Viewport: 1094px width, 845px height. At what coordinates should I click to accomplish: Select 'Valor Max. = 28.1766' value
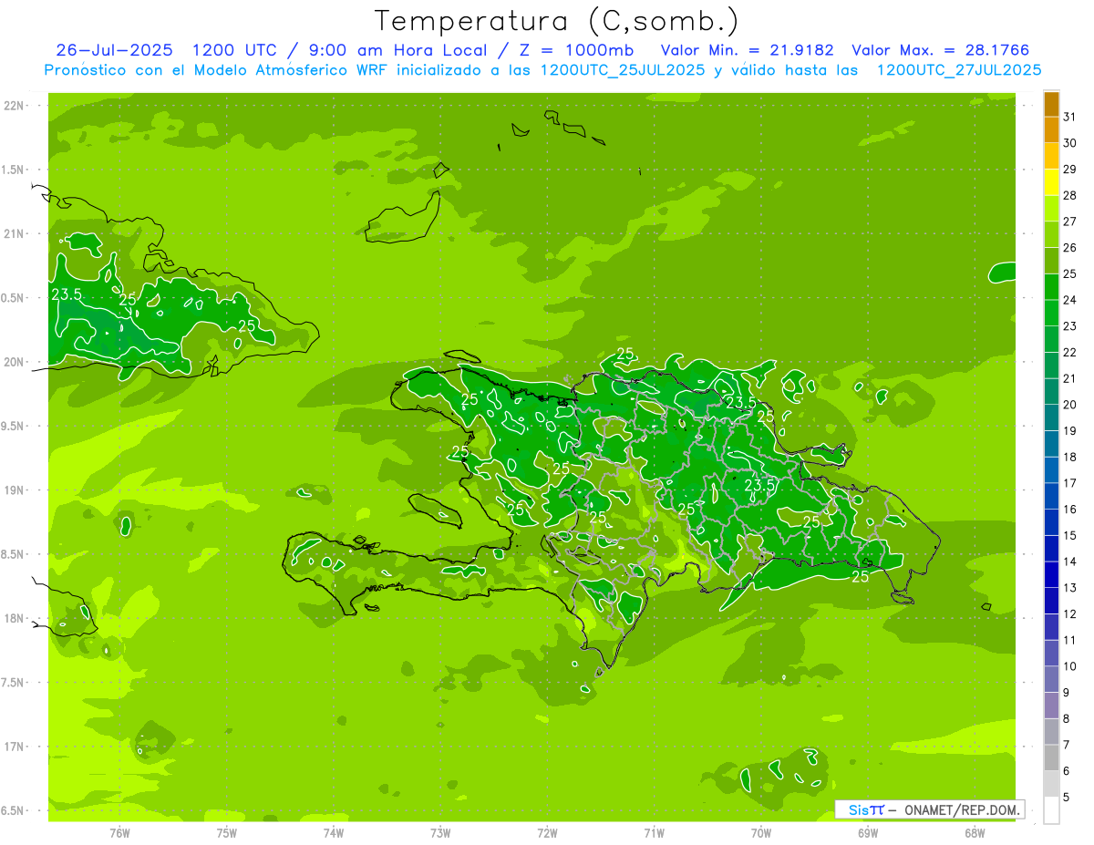(x=941, y=50)
